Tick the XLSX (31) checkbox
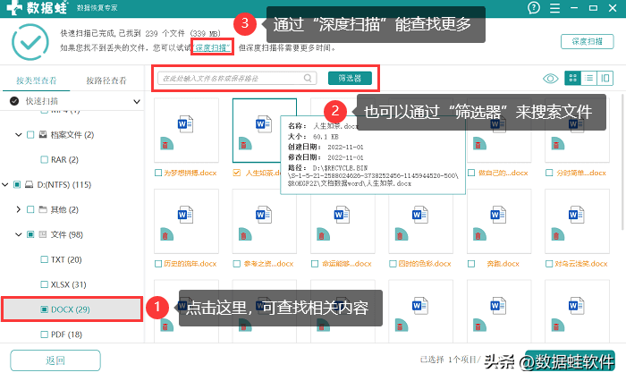This screenshot has width=626, height=381. (x=44, y=284)
